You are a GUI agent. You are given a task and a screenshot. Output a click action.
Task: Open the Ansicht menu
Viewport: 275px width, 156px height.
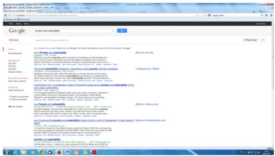(22, 8)
